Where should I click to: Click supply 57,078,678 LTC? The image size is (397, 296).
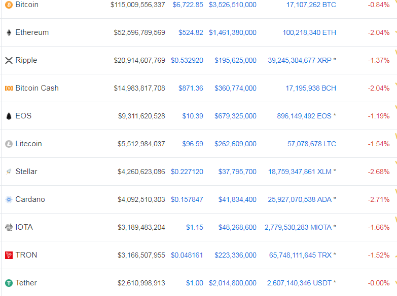(x=312, y=144)
